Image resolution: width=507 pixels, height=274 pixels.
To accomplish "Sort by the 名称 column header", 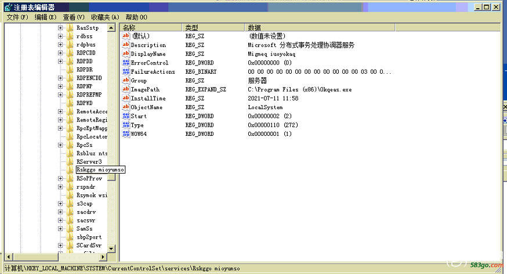I will click(151, 27).
